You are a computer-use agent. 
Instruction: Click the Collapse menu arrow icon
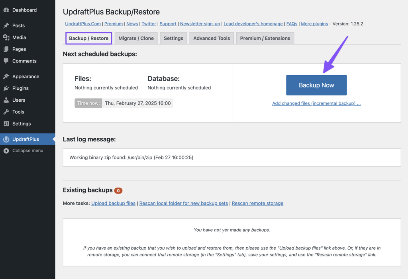point(6,151)
